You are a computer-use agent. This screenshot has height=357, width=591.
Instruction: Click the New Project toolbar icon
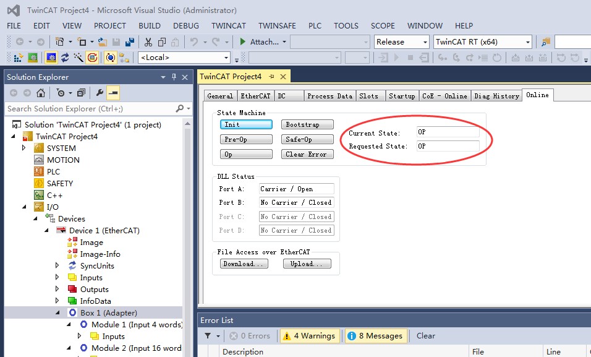(x=59, y=41)
